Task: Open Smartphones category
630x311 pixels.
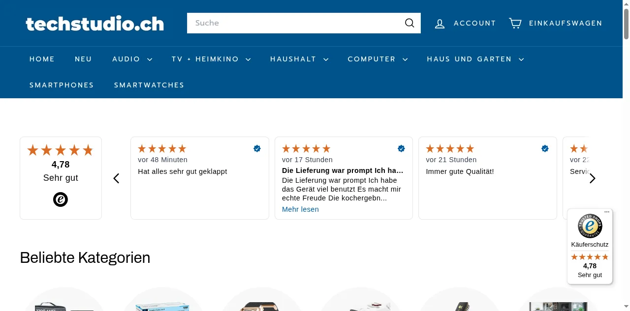Action: (62, 85)
